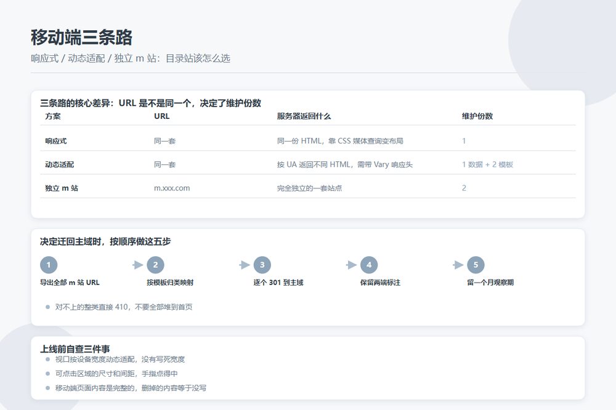Click the step 5 circle icon
This screenshot has height=410, width=616.
click(476, 265)
